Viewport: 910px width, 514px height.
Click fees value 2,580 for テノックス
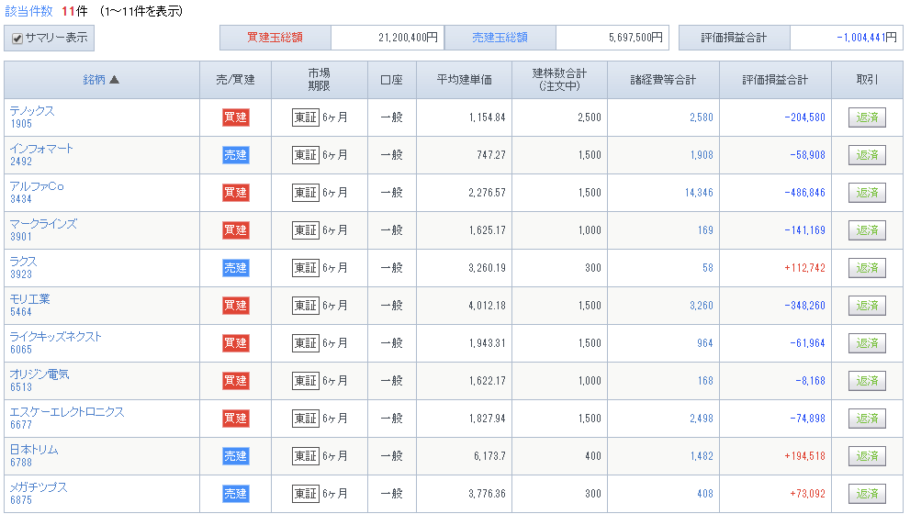(701, 117)
